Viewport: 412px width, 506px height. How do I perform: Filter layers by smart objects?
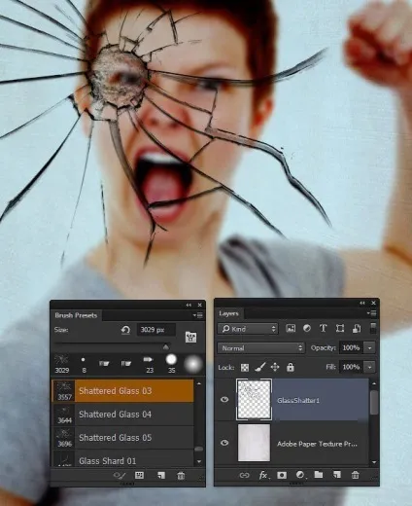click(357, 328)
